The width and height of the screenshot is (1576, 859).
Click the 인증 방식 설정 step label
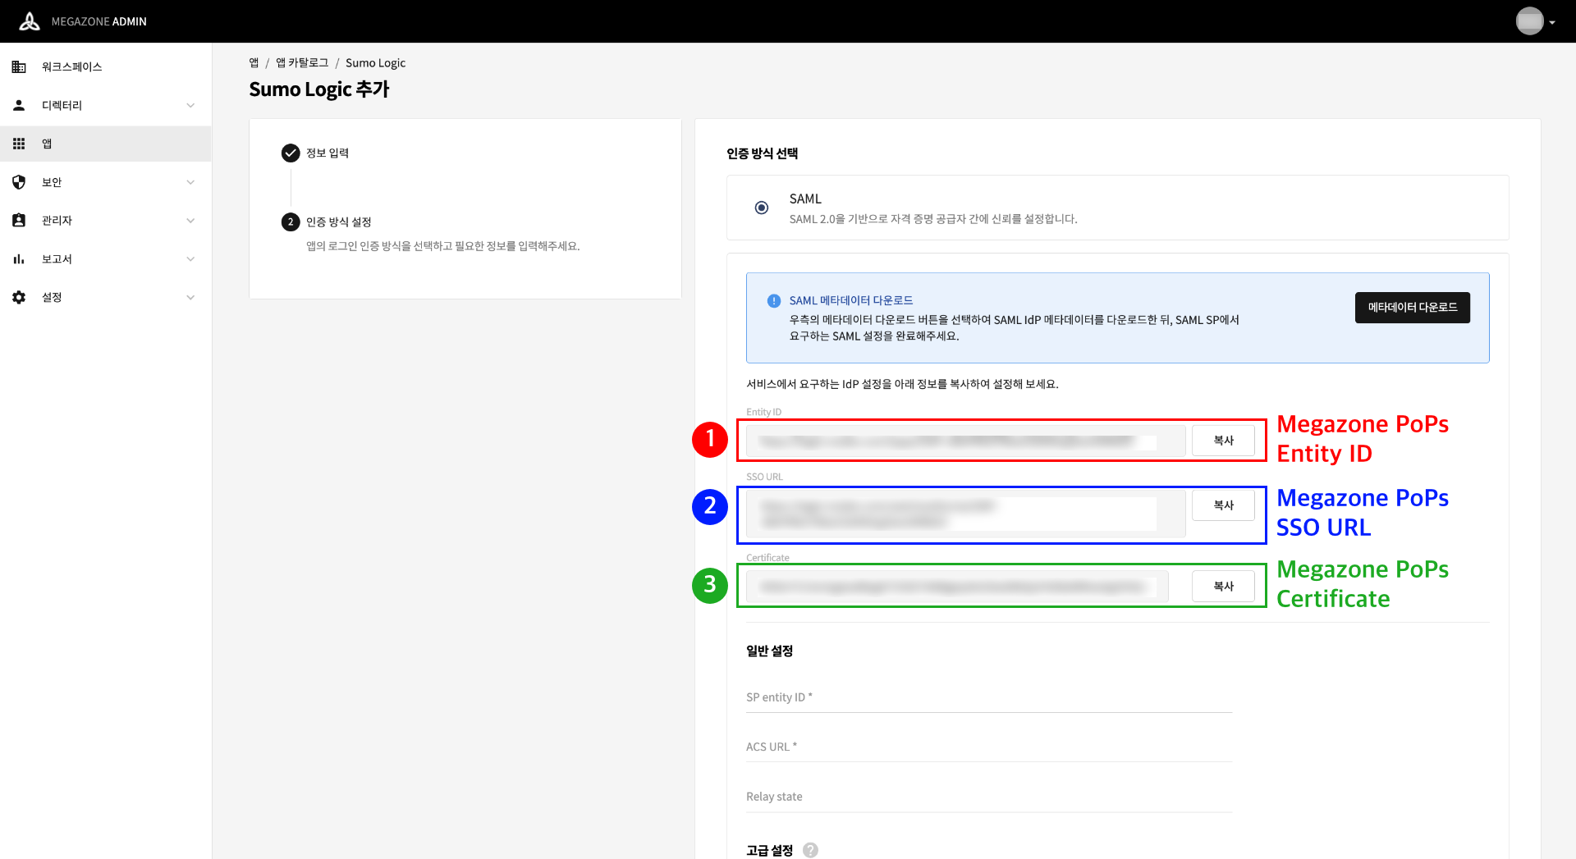click(x=339, y=222)
